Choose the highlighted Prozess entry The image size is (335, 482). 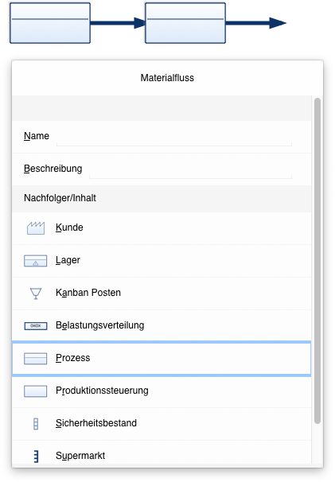point(162,359)
